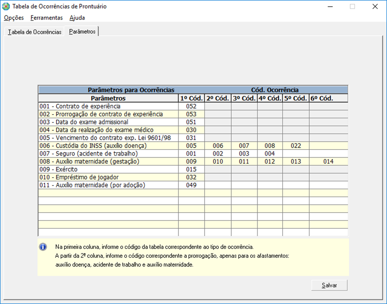Select code 051 for exame admissional
387x304 pixels.
(x=191, y=122)
